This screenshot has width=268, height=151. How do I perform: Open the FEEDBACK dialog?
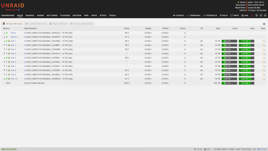pyautogui.click(x=210, y=15)
